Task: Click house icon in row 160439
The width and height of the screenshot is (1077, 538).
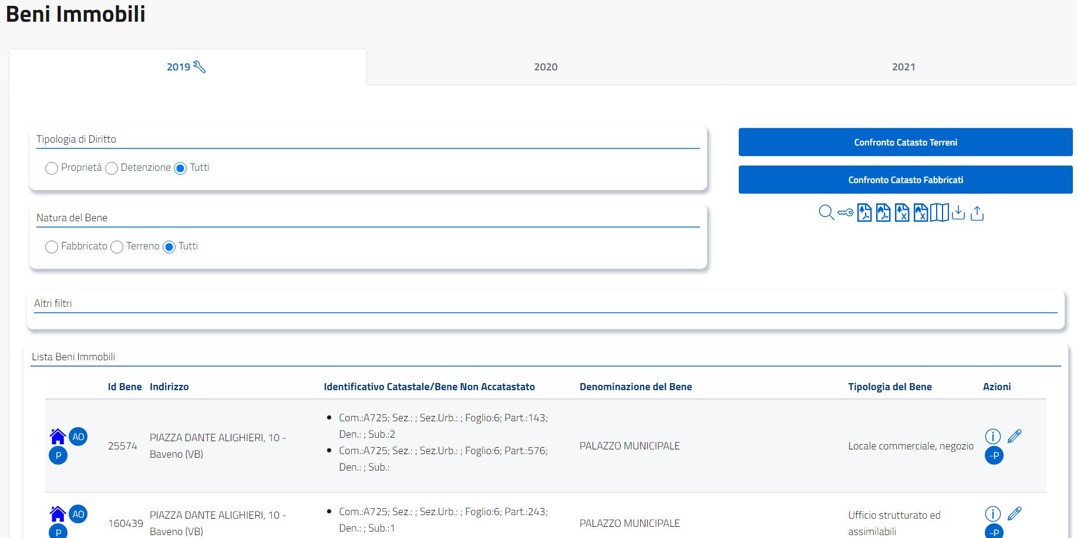Action: [58, 514]
